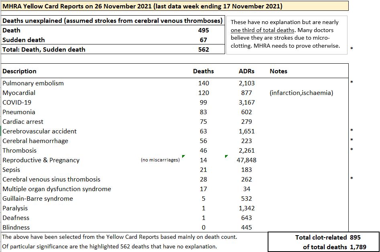Image resolution: width=380 pixels, height=252 pixels.
Task: Select the total unexplained deaths value 562
Action: pyautogui.click(x=203, y=50)
